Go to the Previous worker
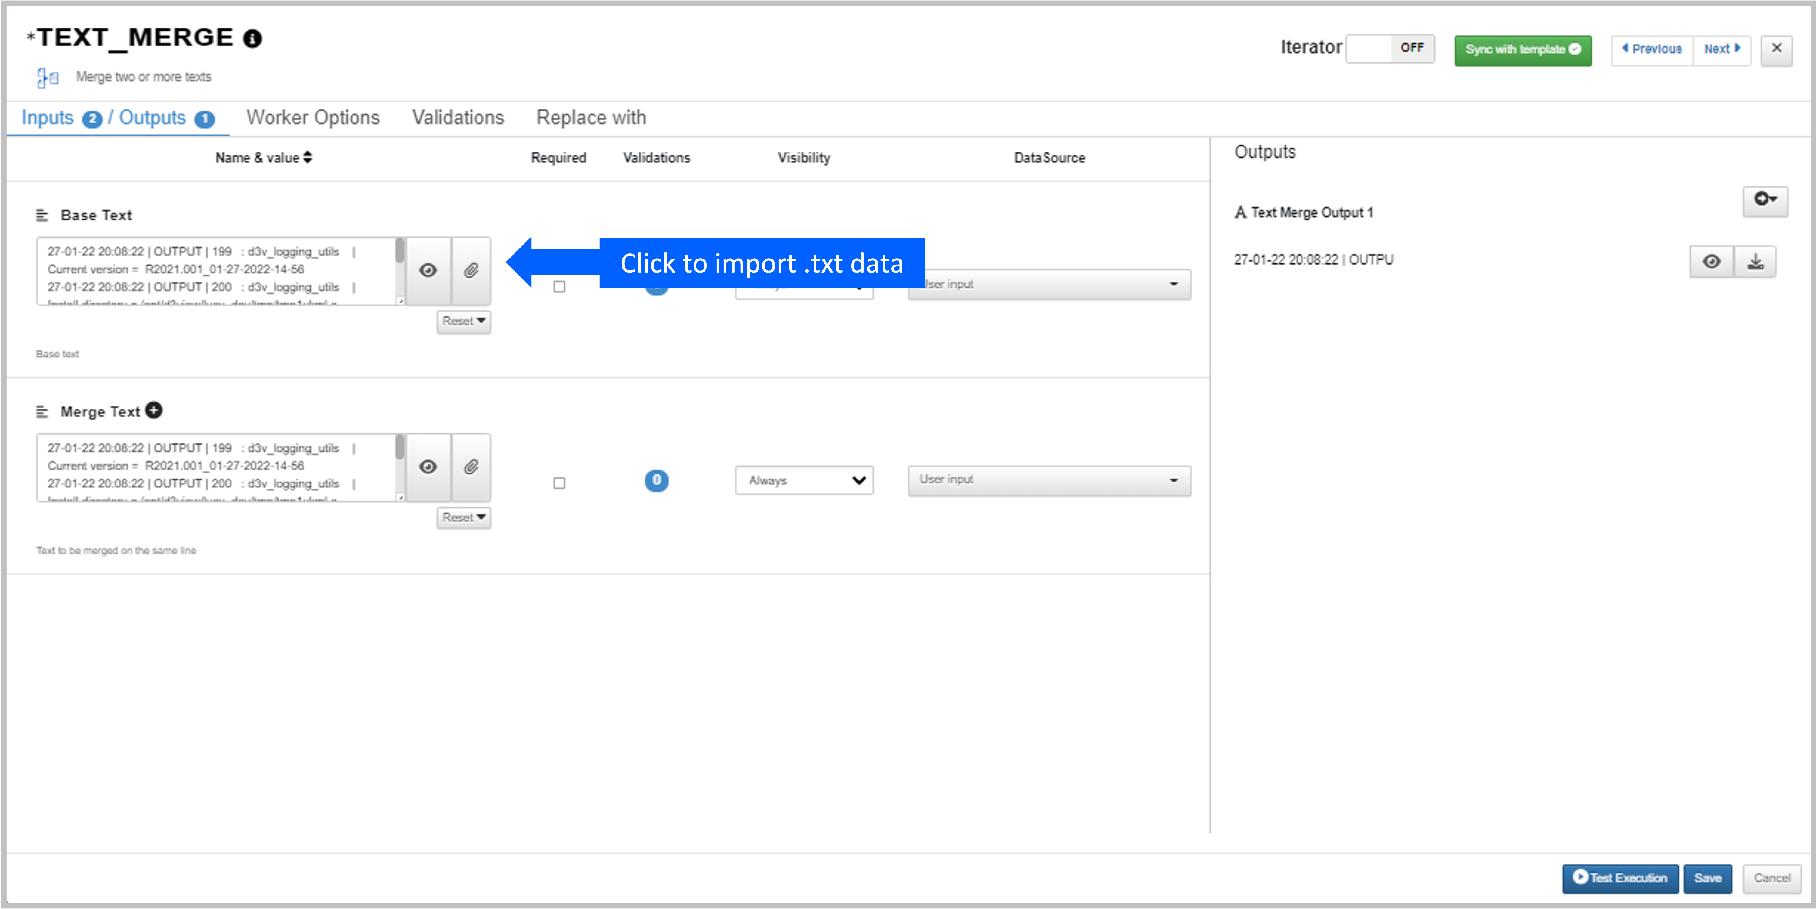The height and width of the screenshot is (909, 1817). point(1652,50)
